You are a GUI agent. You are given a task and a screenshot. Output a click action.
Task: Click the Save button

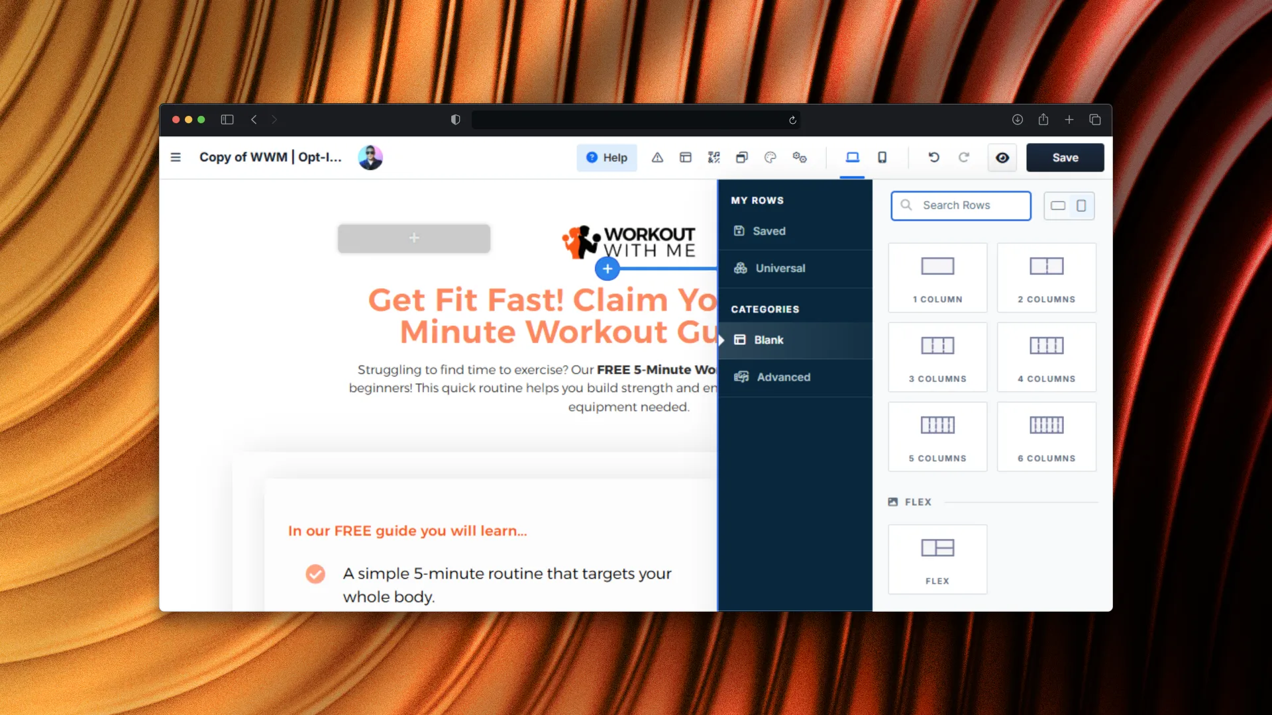[x=1065, y=158]
